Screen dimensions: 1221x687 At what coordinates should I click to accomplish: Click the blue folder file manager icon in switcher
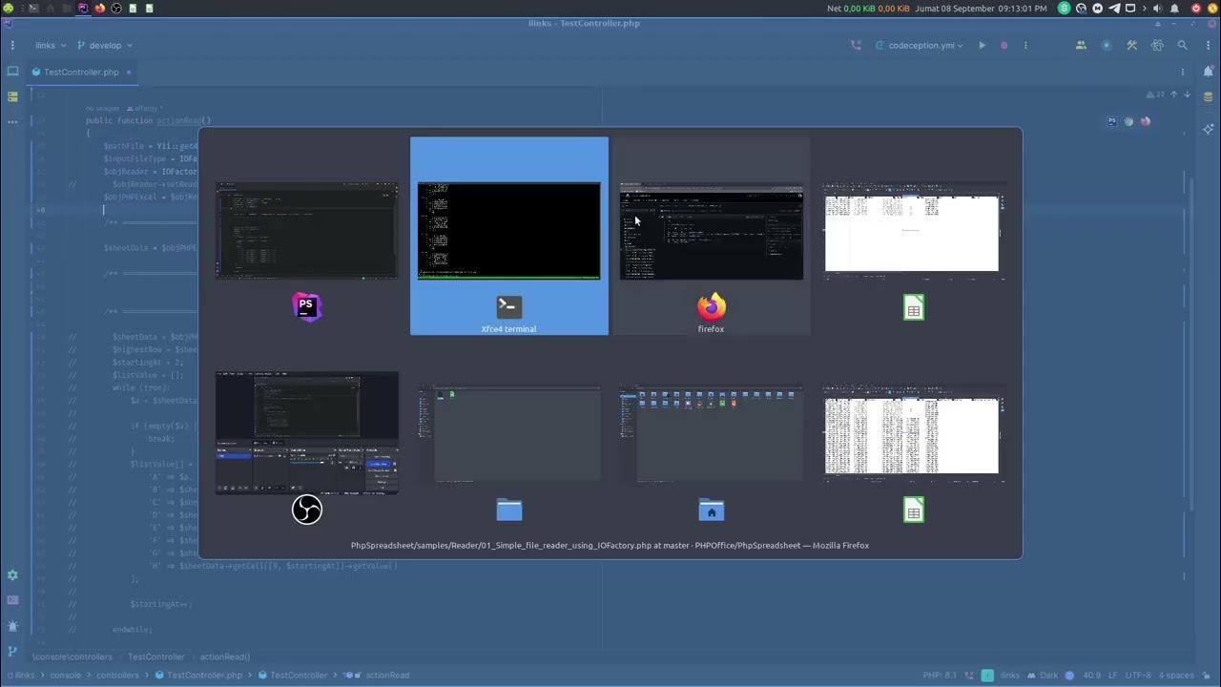(x=509, y=510)
